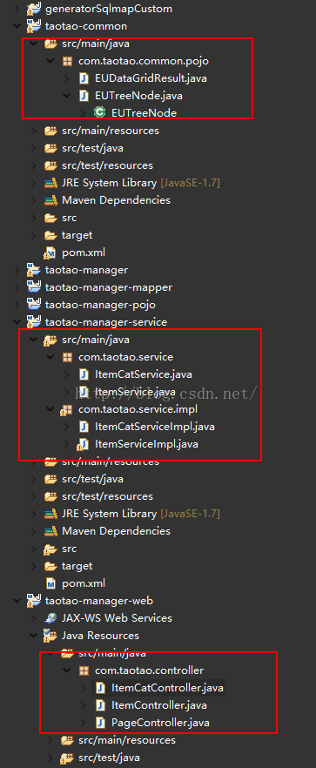Select src/main/java under taotao-manager-service
316x768 pixels.
(x=96, y=340)
